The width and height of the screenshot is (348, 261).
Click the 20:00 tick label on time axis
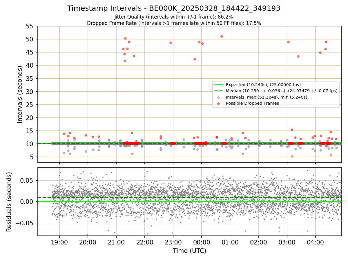tap(88, 242)
